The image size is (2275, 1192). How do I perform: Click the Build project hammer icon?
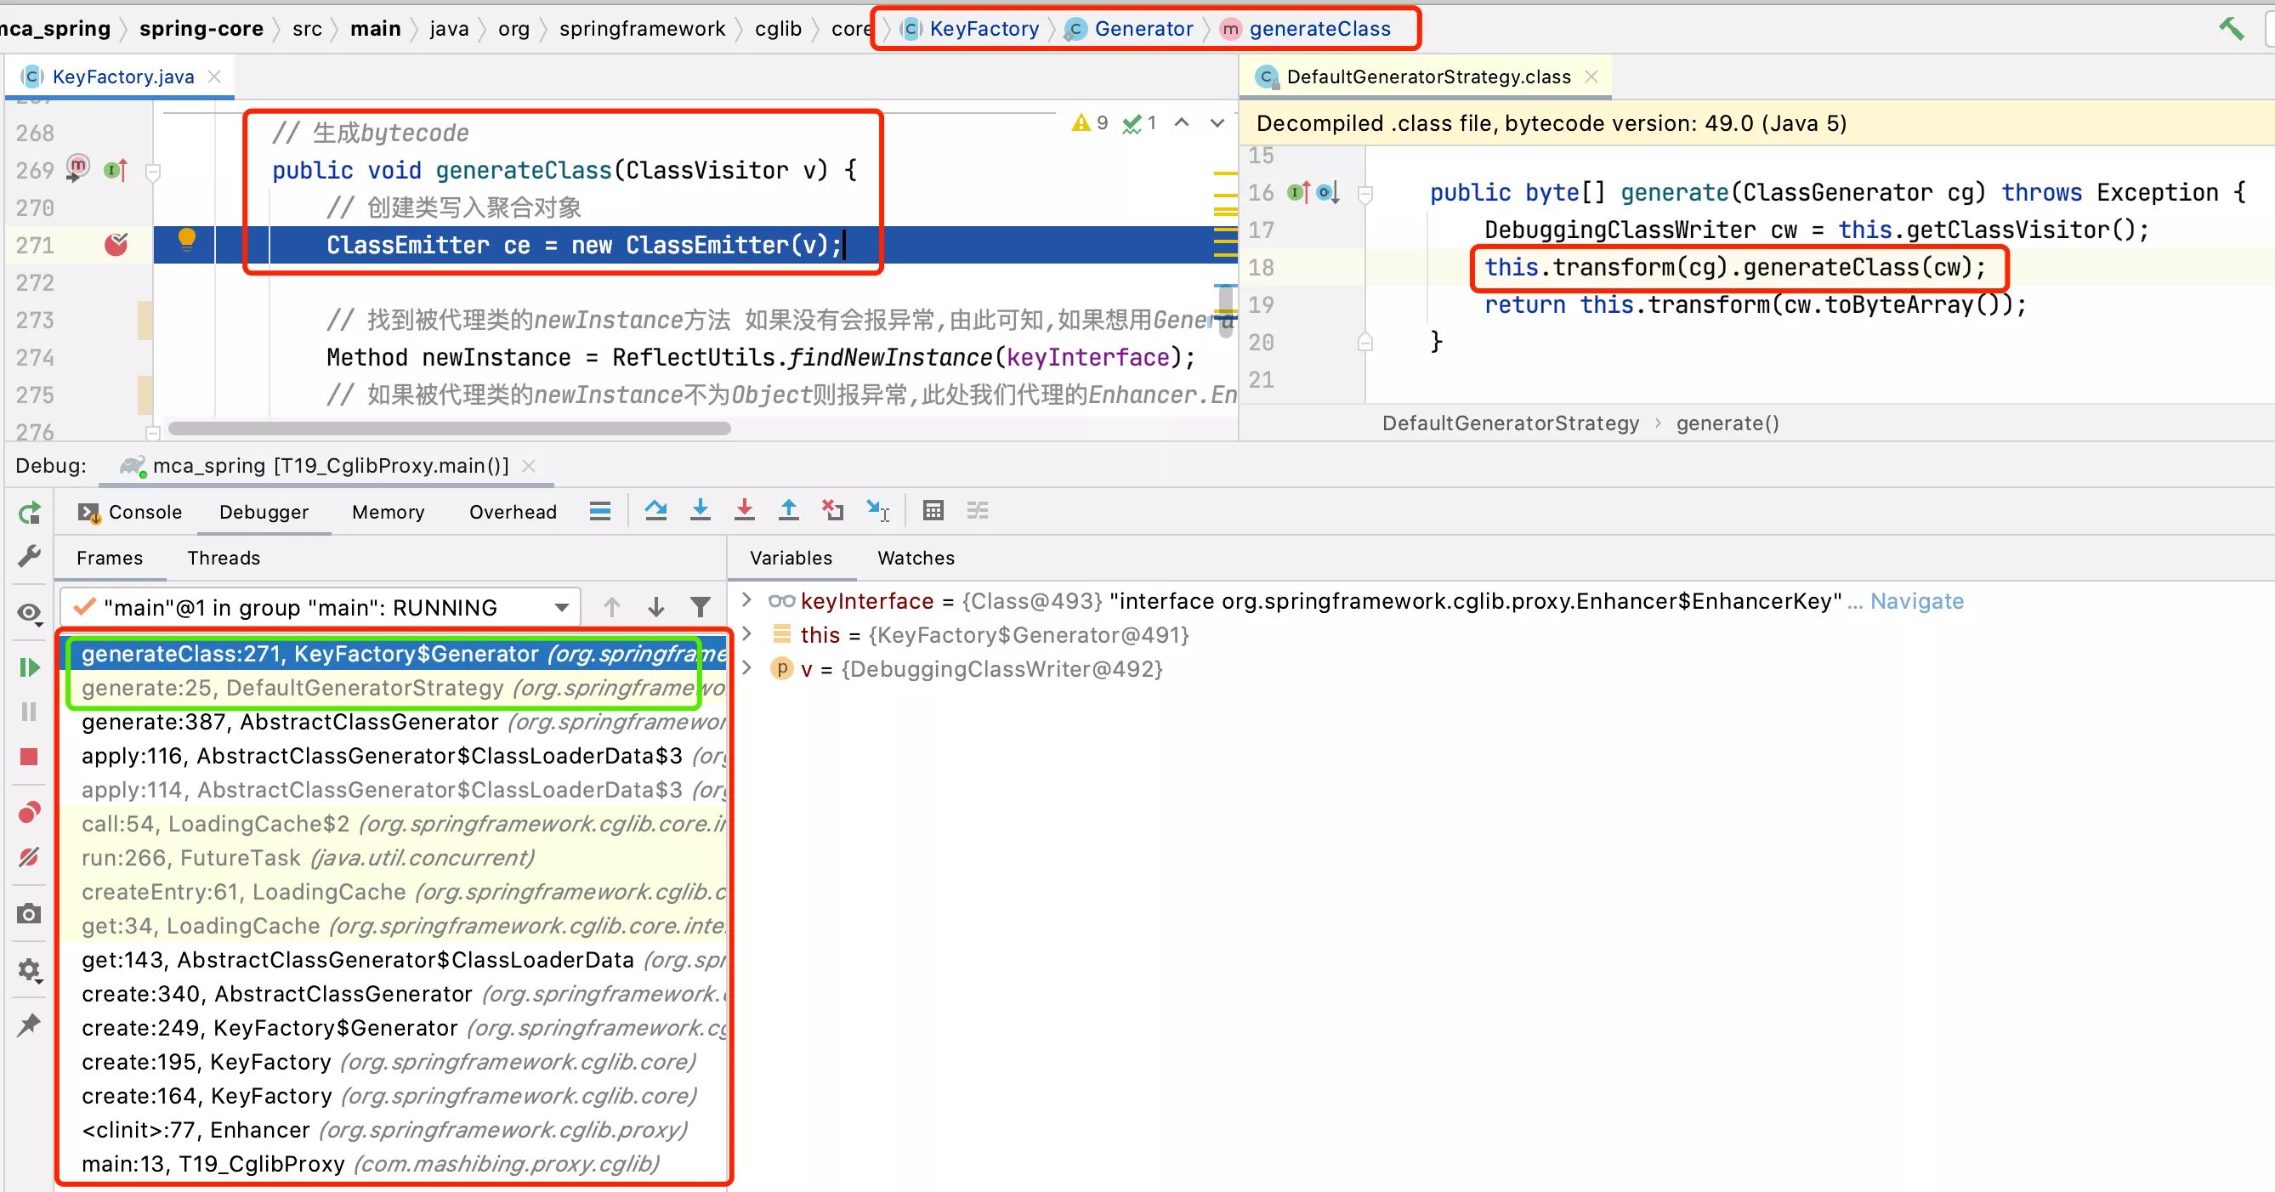(x=2232, y=28)
